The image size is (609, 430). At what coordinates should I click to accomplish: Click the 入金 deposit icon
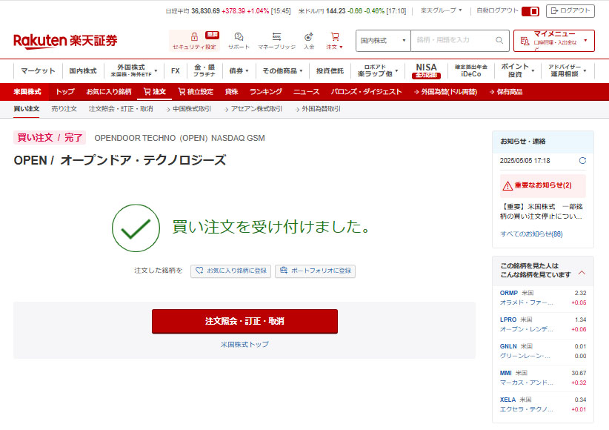coord(309,37)
